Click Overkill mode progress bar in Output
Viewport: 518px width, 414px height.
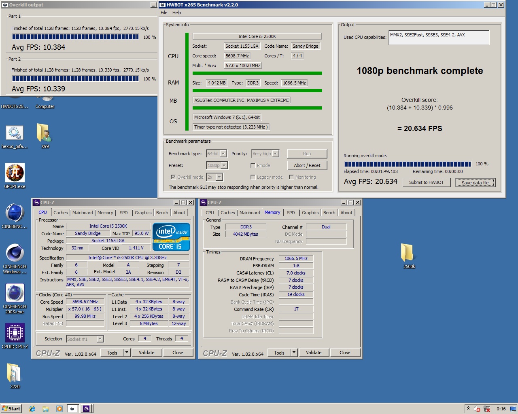pyautogui.click(x=407, y=164)
